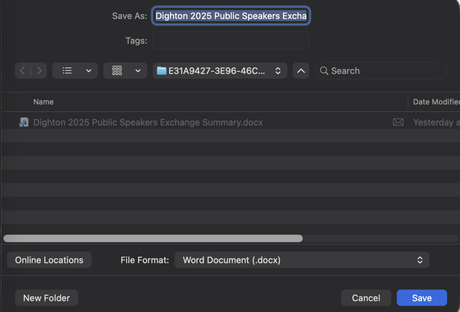Click the envelope icon beside the file
Image resolution: width=460 pixels, height=312 pixels.
(398, 123)
